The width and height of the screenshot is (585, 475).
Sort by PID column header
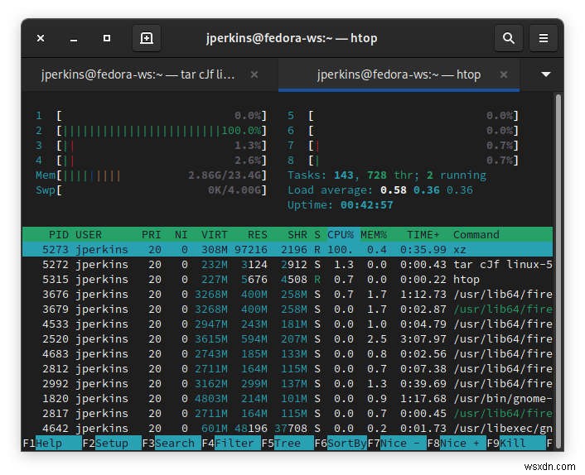pyautogui.click(x=59, y=235)
